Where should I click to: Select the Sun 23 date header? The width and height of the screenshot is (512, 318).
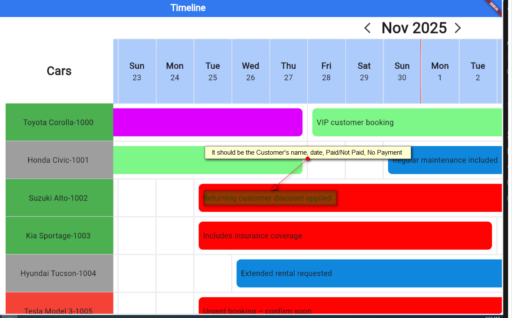[x=137, y=71]
